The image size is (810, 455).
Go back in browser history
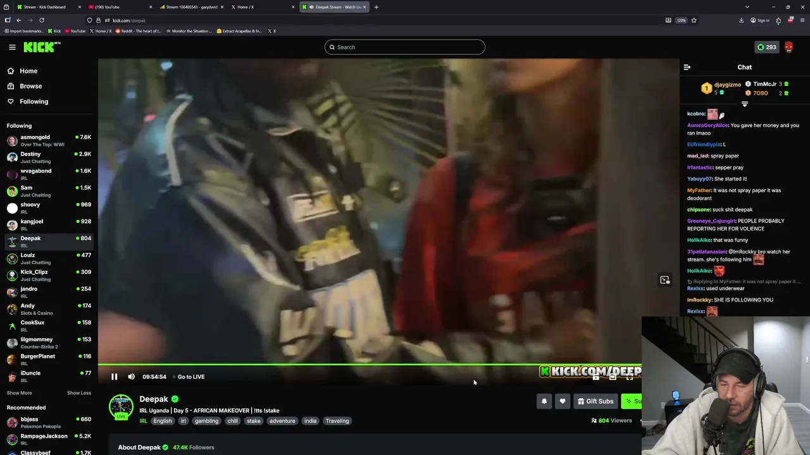(19, 20)
